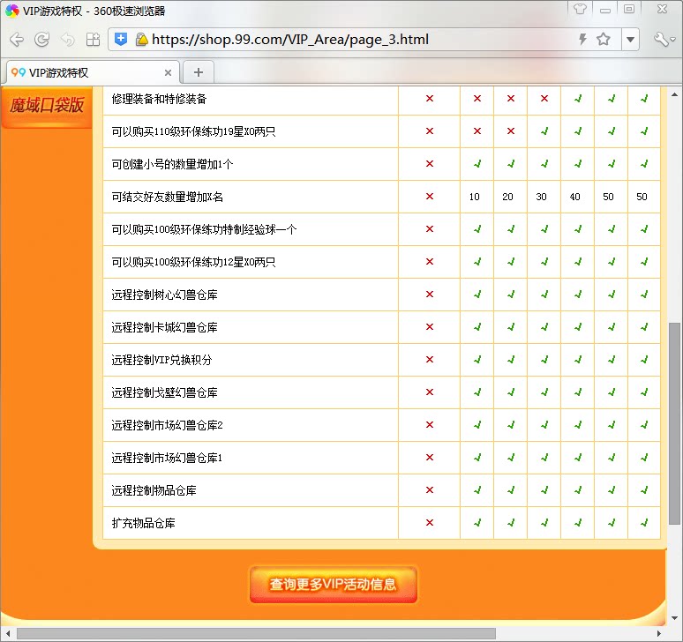Click the red X in 可结交好友数量增加X名 row
The height and width of the screenshot is (642, 683).
430,197
